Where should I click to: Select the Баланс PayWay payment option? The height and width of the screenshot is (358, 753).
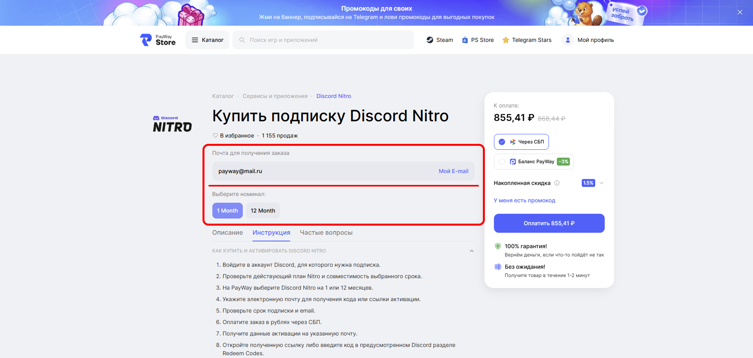pyautogui.click(x=534, y=162)
